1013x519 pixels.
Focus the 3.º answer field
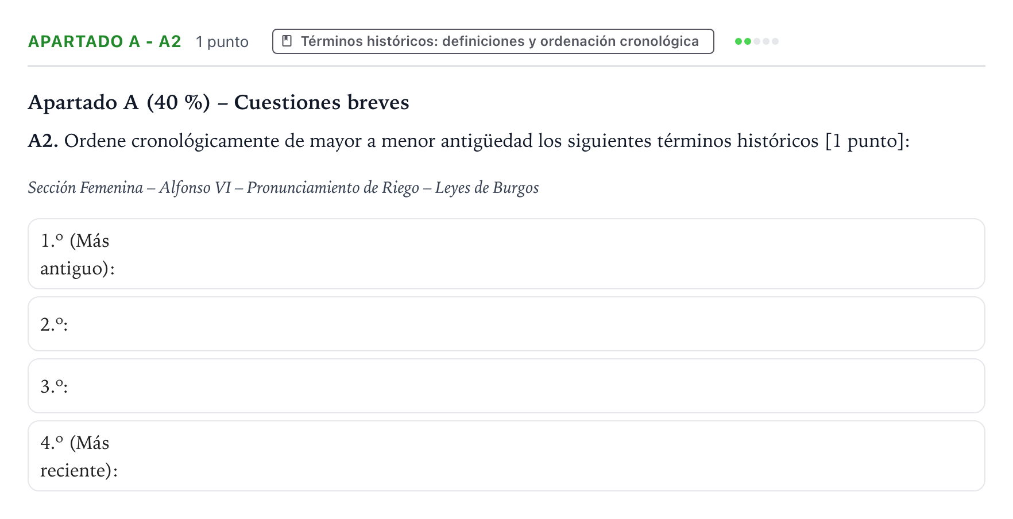click(506, 386)
